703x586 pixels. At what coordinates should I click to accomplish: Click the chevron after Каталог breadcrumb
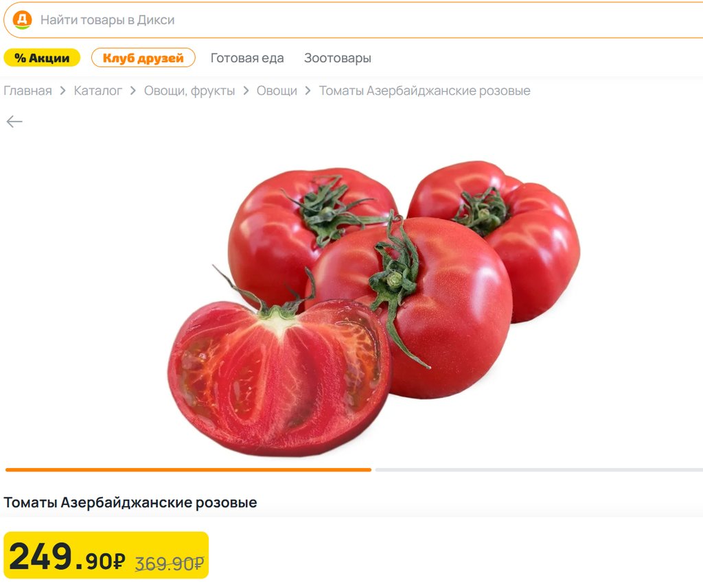(x=132, y=91)
